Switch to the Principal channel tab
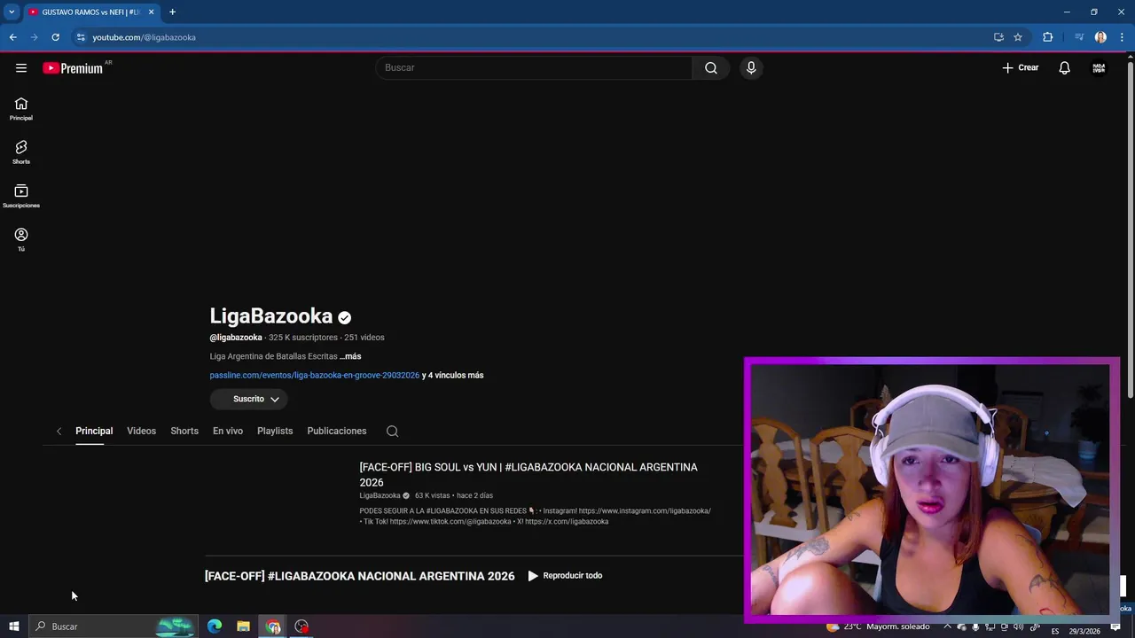 (x=94, y=431)
